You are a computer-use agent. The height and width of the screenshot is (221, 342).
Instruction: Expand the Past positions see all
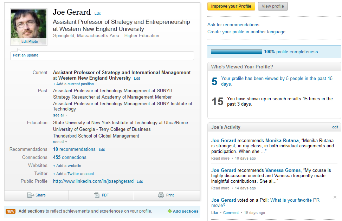60,115
